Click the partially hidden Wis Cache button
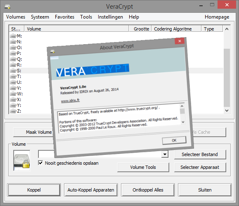Image resolution: width=239 pixels, height=206 pixels. click(210, 132)
